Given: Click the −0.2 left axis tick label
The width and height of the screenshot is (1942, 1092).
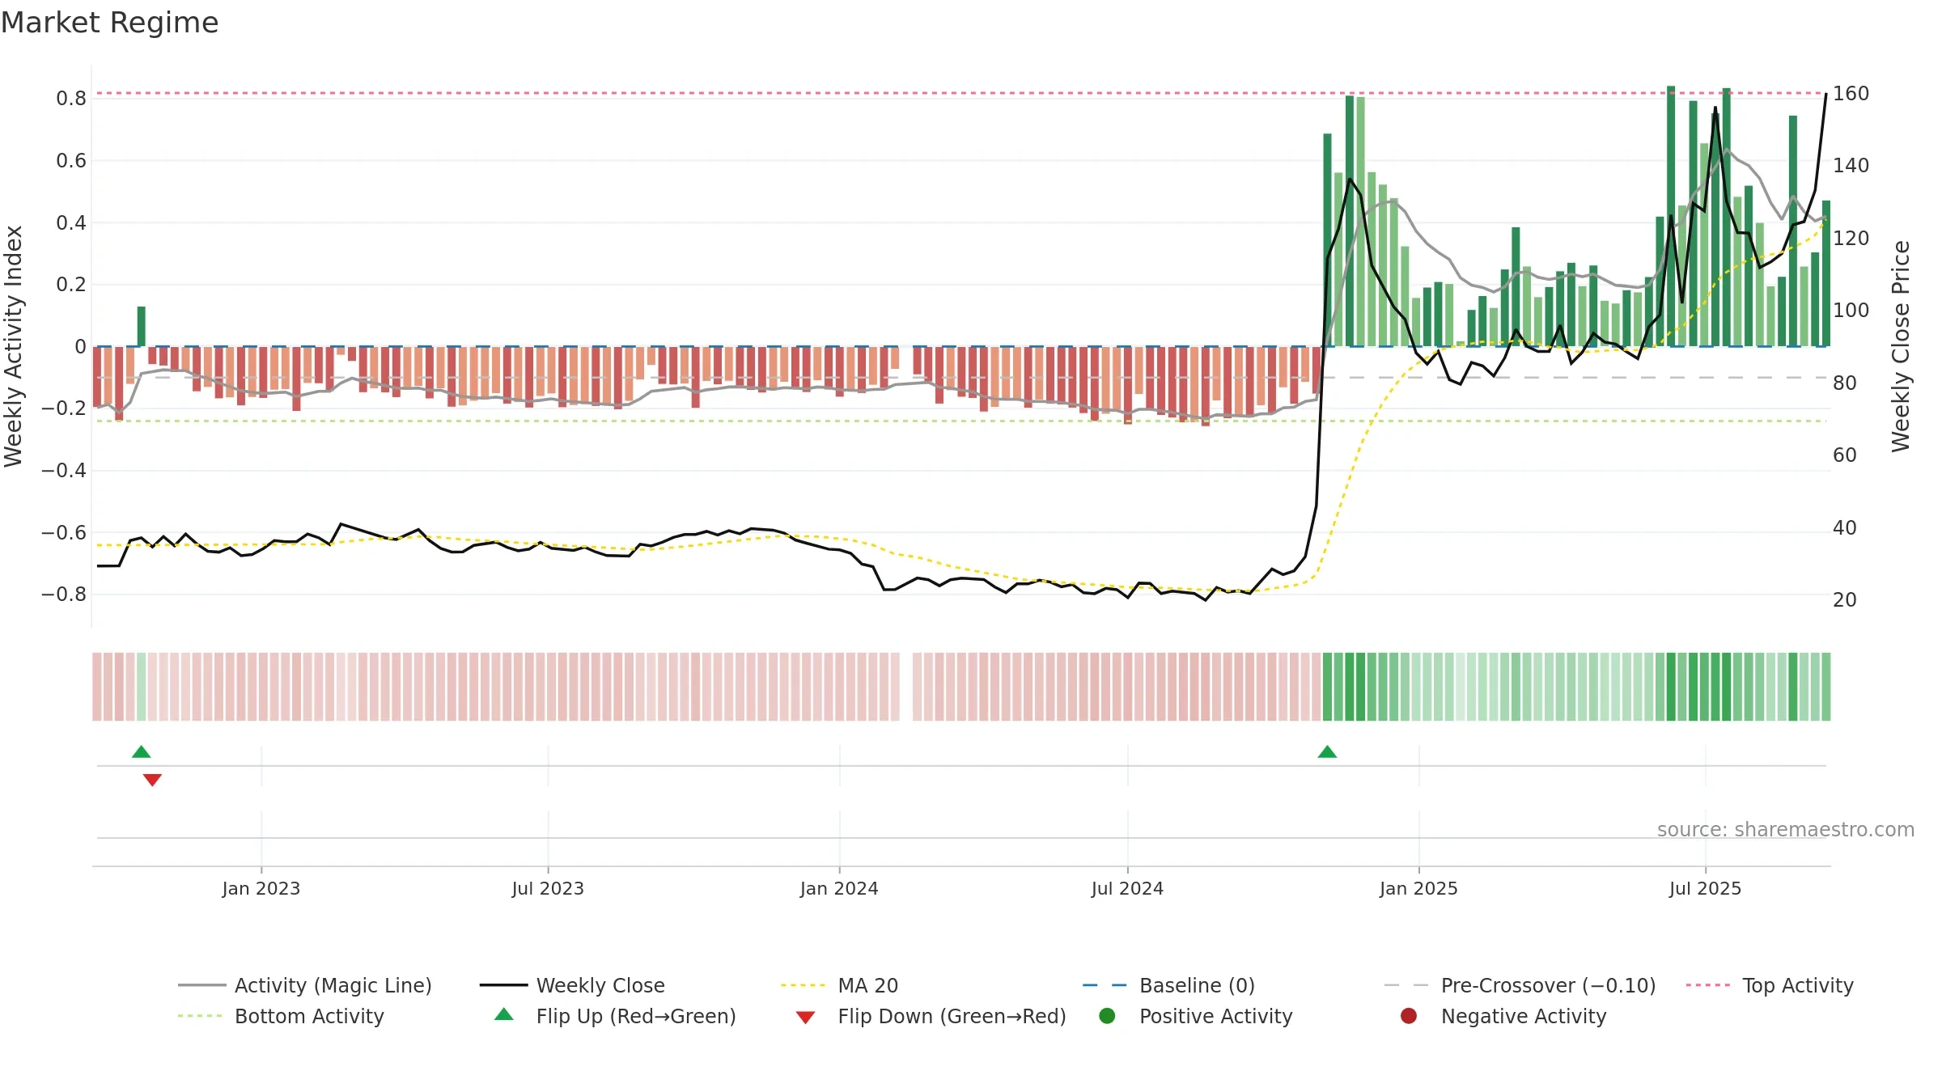Looking at the screenshot, I should [x=63, y=408].
